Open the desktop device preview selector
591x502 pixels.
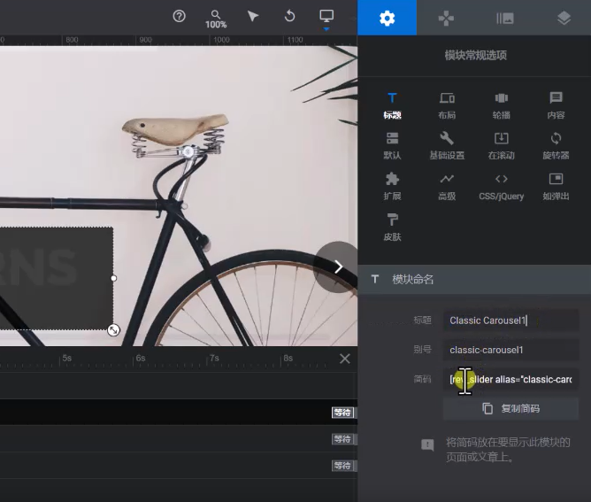(326, 18)
